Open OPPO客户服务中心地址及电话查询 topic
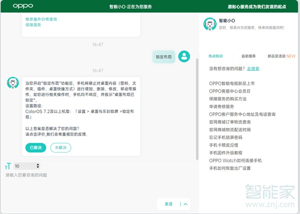 pyautogui.click(x=242, y=114)
